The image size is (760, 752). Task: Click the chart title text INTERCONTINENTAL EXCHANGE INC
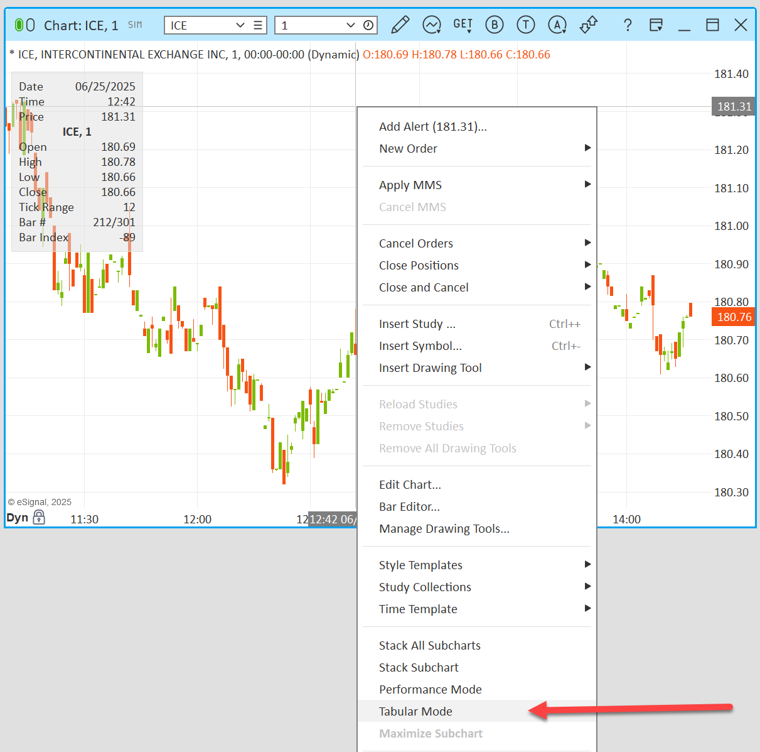point(134,55)
